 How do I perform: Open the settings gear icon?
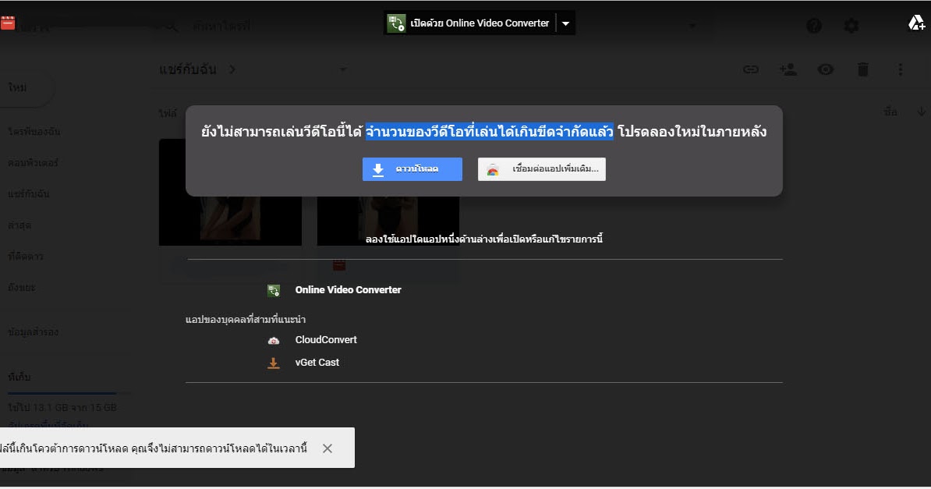851,26
